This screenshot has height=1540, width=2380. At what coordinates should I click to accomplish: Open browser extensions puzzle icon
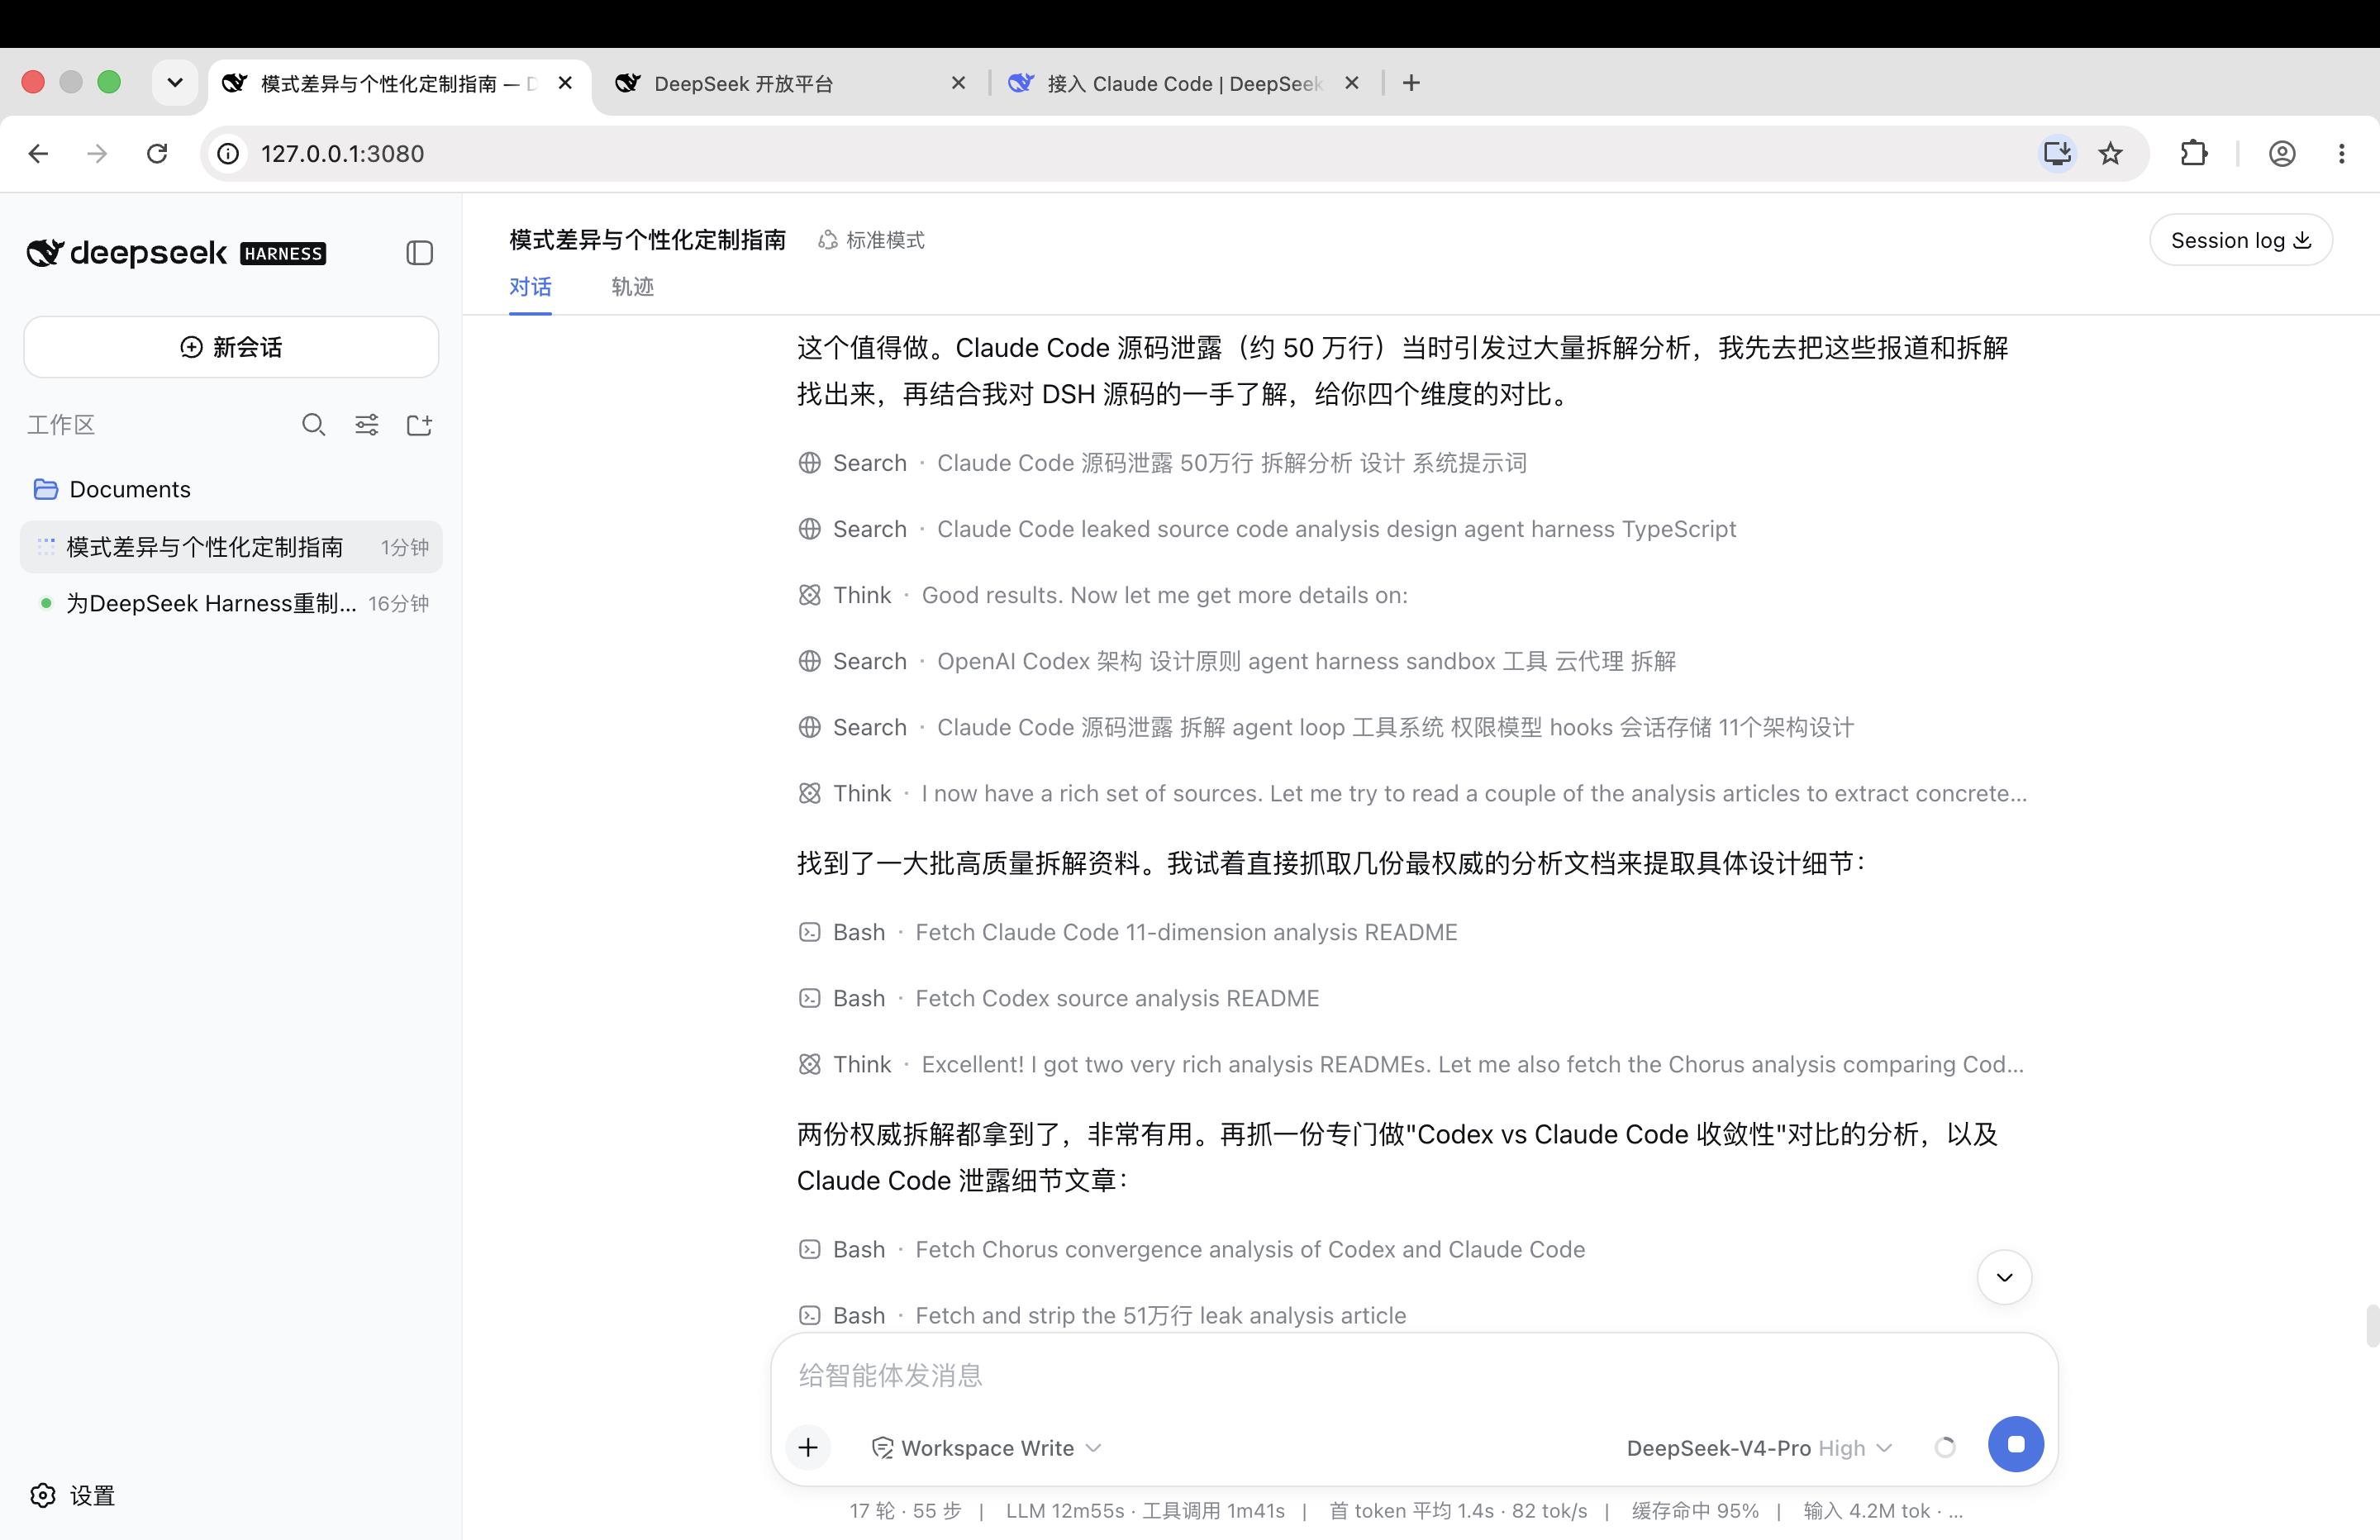tap(2193, 153)
